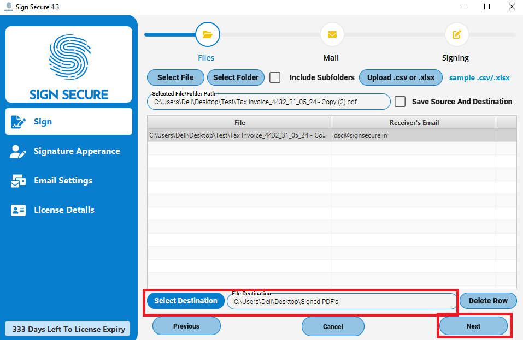
Task: Click the Cancel button
Action: click(x=333, y=326)
